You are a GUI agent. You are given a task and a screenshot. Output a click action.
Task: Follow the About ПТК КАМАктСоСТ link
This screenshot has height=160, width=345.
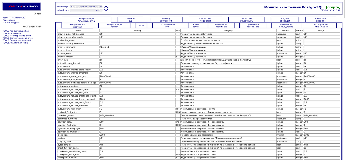pos(14,18)
